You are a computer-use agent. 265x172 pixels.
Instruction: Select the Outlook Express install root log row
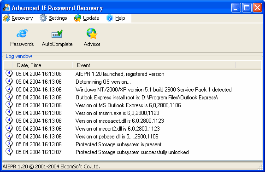(x=133, y=97)
